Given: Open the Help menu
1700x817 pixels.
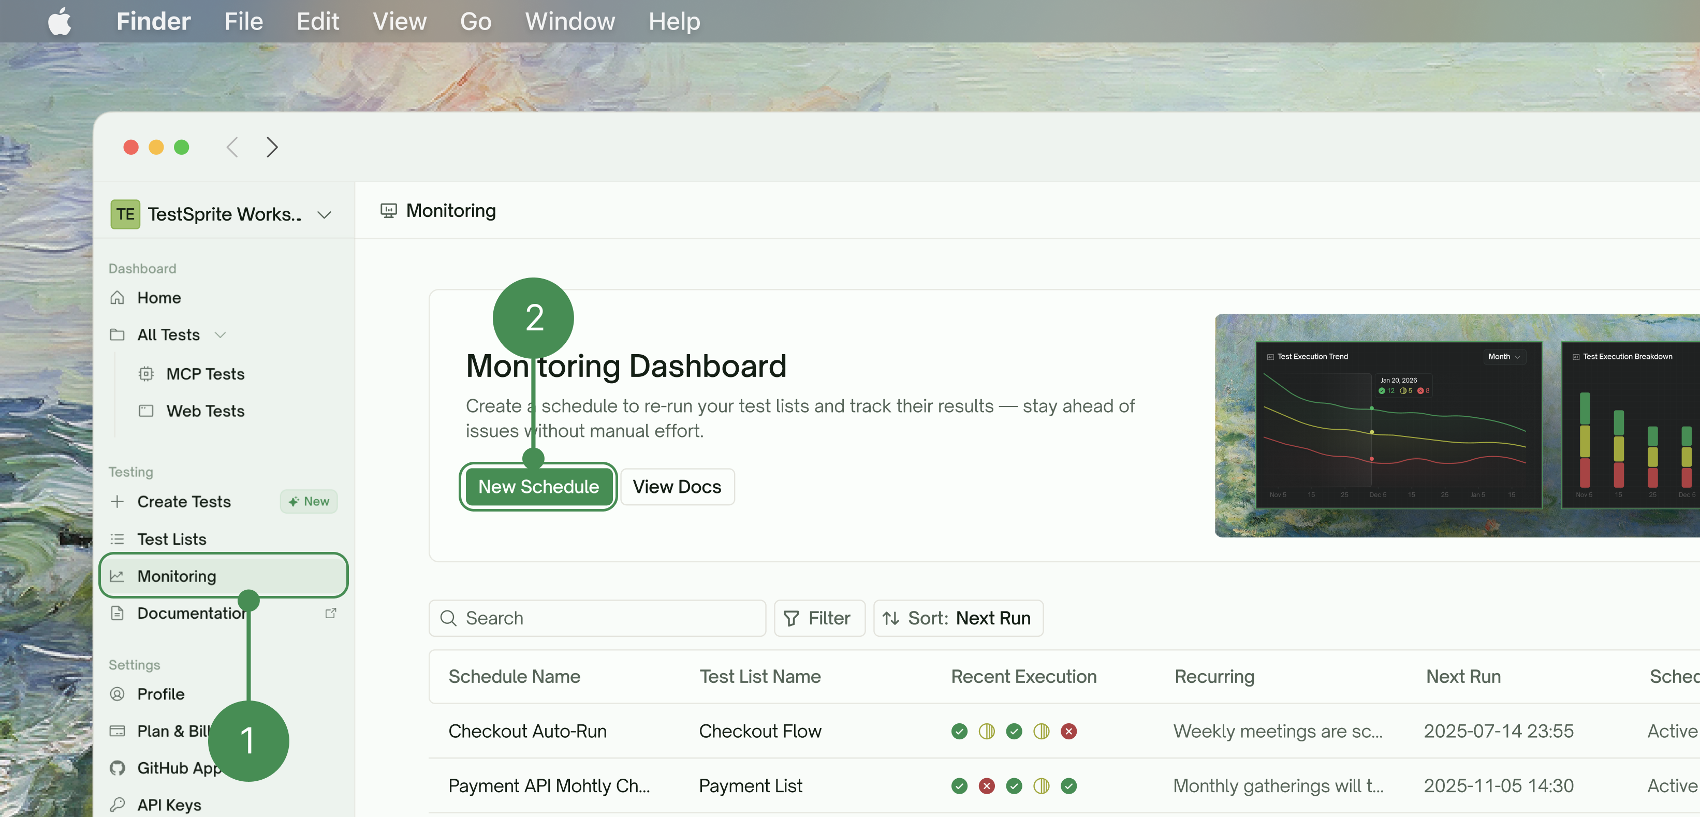Looking at the screenshot, I should pyautogui.click(x=674, y=21).
